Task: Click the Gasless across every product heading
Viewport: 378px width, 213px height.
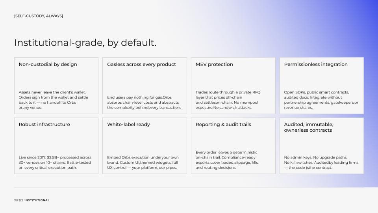Action: coord(141,64)
